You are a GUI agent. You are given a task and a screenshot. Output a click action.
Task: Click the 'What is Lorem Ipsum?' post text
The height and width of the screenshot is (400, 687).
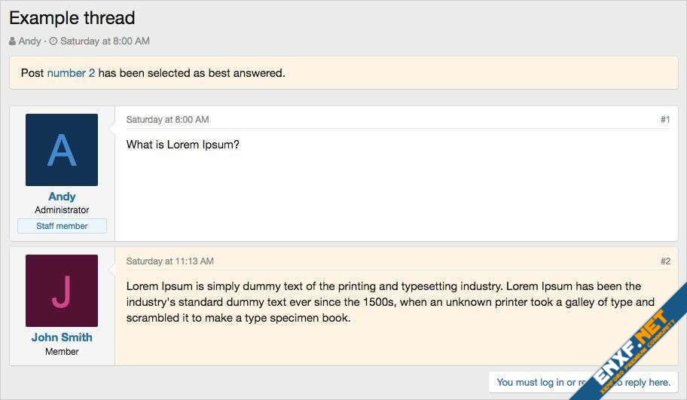pos(182,145)
